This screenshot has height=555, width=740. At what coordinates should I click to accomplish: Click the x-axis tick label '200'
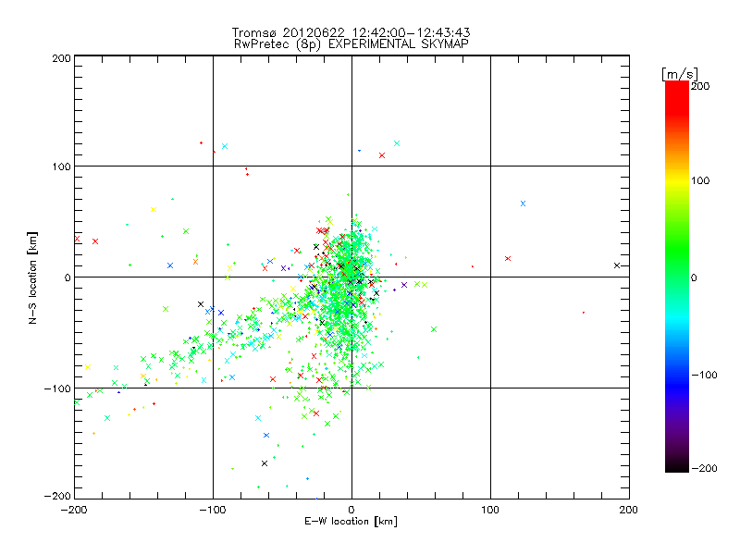coord(629,510)
